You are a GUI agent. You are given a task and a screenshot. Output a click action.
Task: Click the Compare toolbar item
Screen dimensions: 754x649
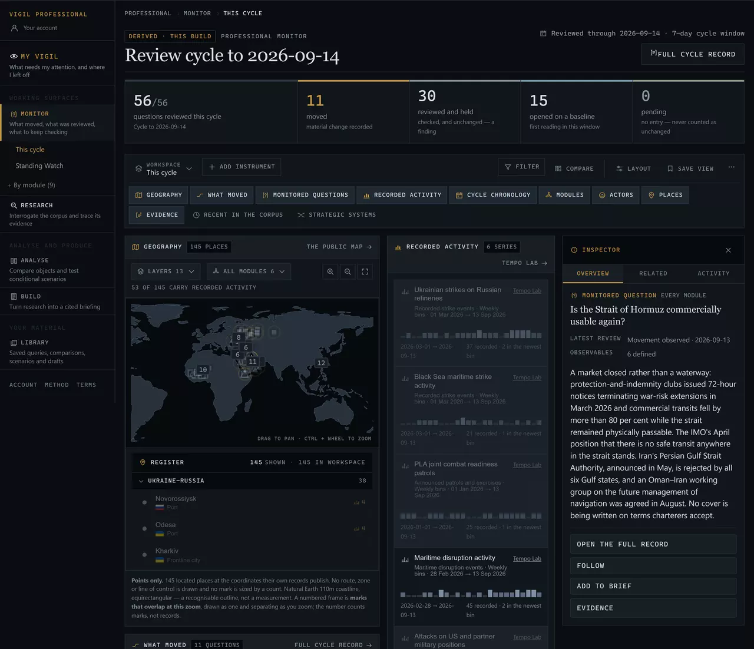click(574, 168)
